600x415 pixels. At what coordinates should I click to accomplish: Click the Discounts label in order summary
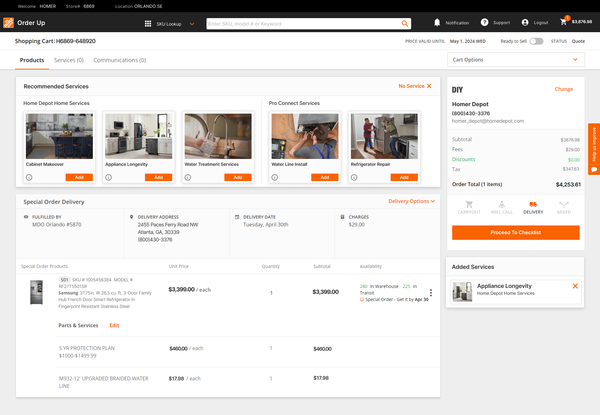click(463, 159)
